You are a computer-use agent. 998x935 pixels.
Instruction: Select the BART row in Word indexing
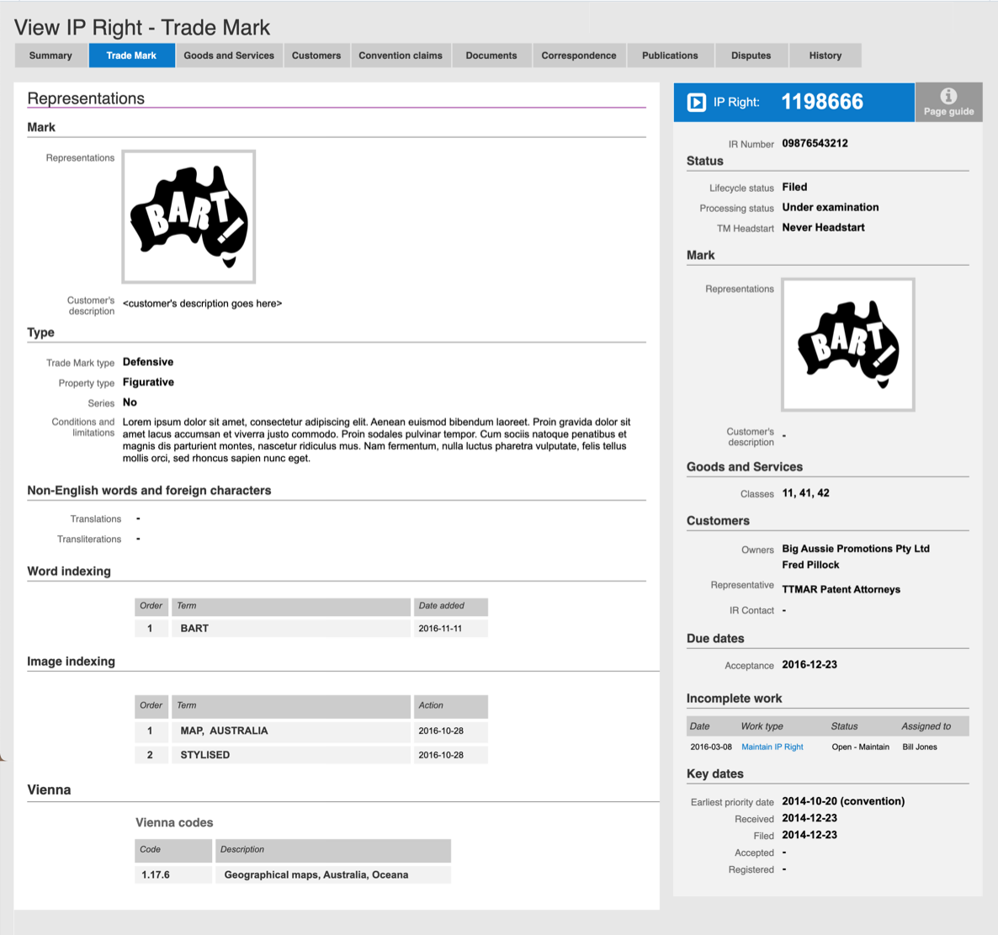pos(311,628)
